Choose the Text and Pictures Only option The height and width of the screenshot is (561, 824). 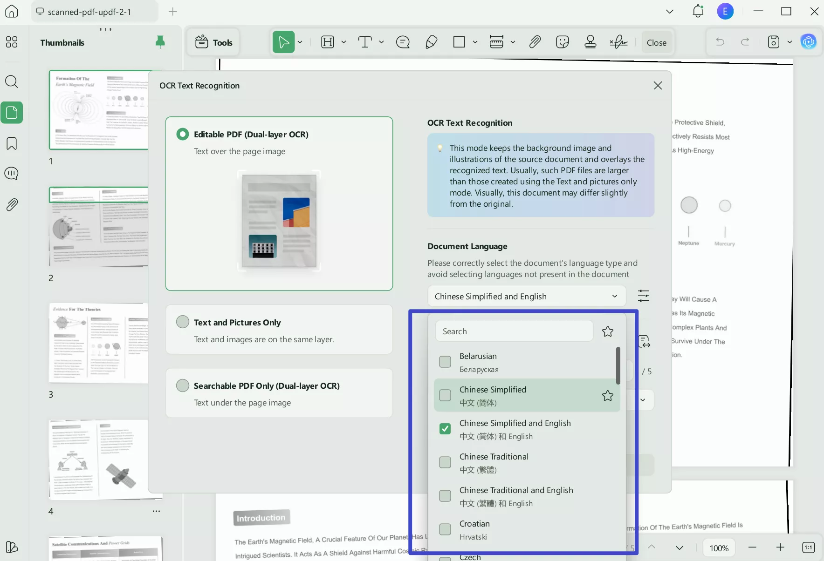click(182, 322)
